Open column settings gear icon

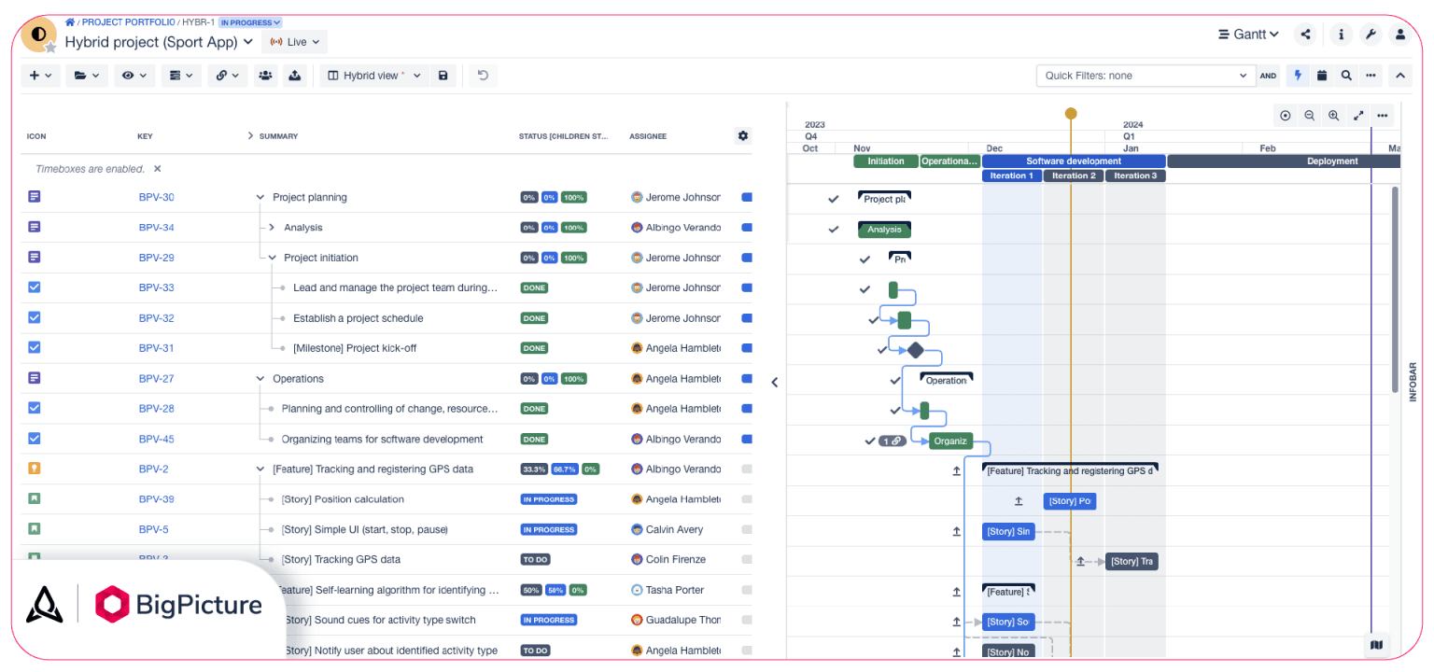click(x=743, y=135)
